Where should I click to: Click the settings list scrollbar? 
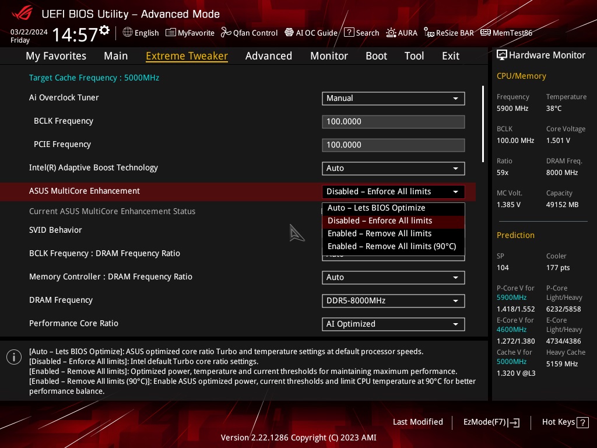click(x=483, y=124)
